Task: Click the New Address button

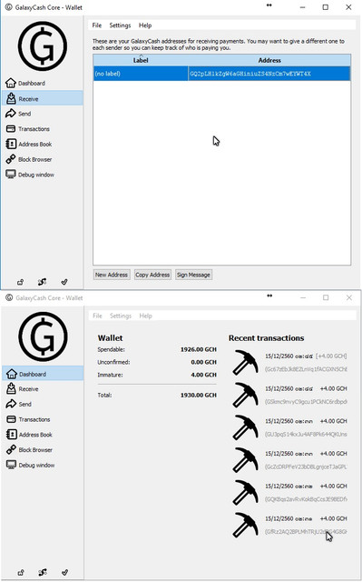Action: [112, 275]
